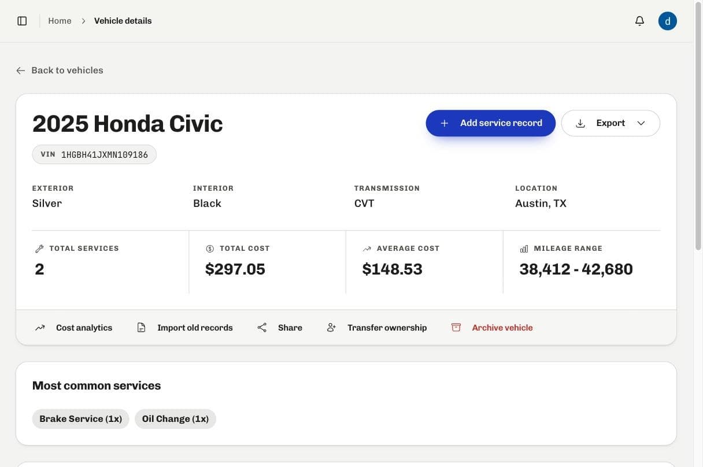This screenshot has height=467, width=703.
Task: Click the page vertical scrollbar
Action: (698, 127)
